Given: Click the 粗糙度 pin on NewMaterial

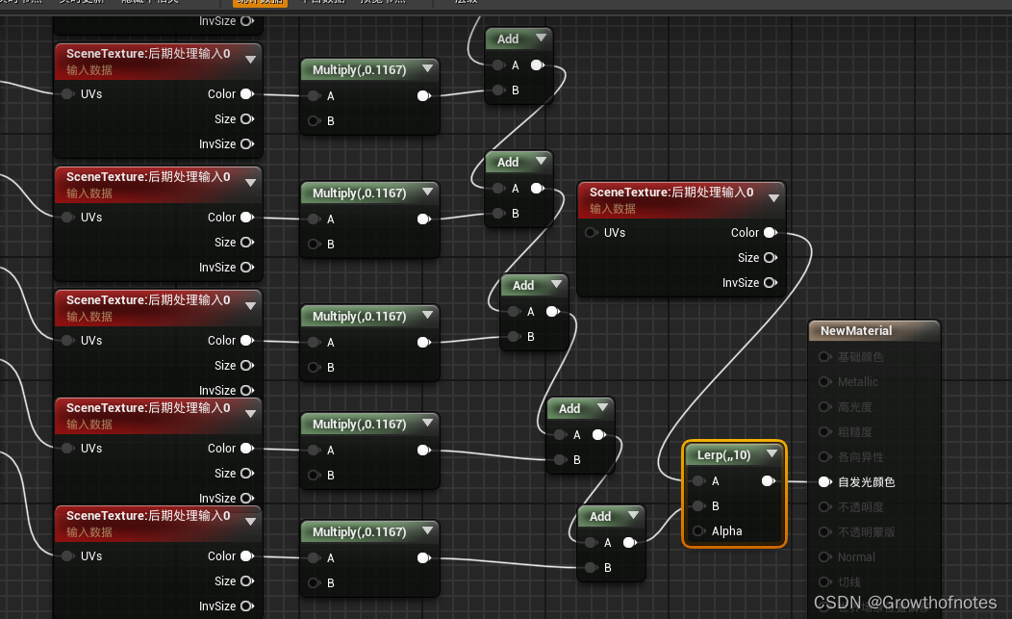Looking at the screenshot, I should [x=824, y=431].
